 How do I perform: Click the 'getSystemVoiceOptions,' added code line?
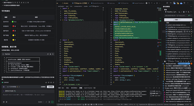123,31
